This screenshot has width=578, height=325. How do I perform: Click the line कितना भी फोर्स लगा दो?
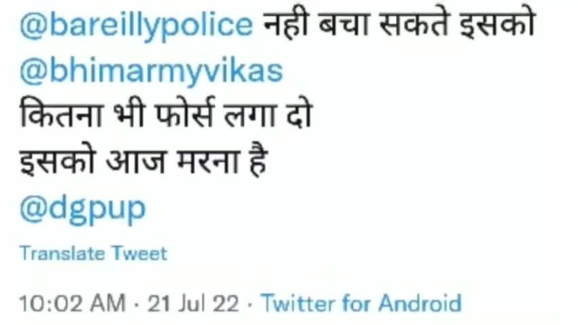[166, 114]
